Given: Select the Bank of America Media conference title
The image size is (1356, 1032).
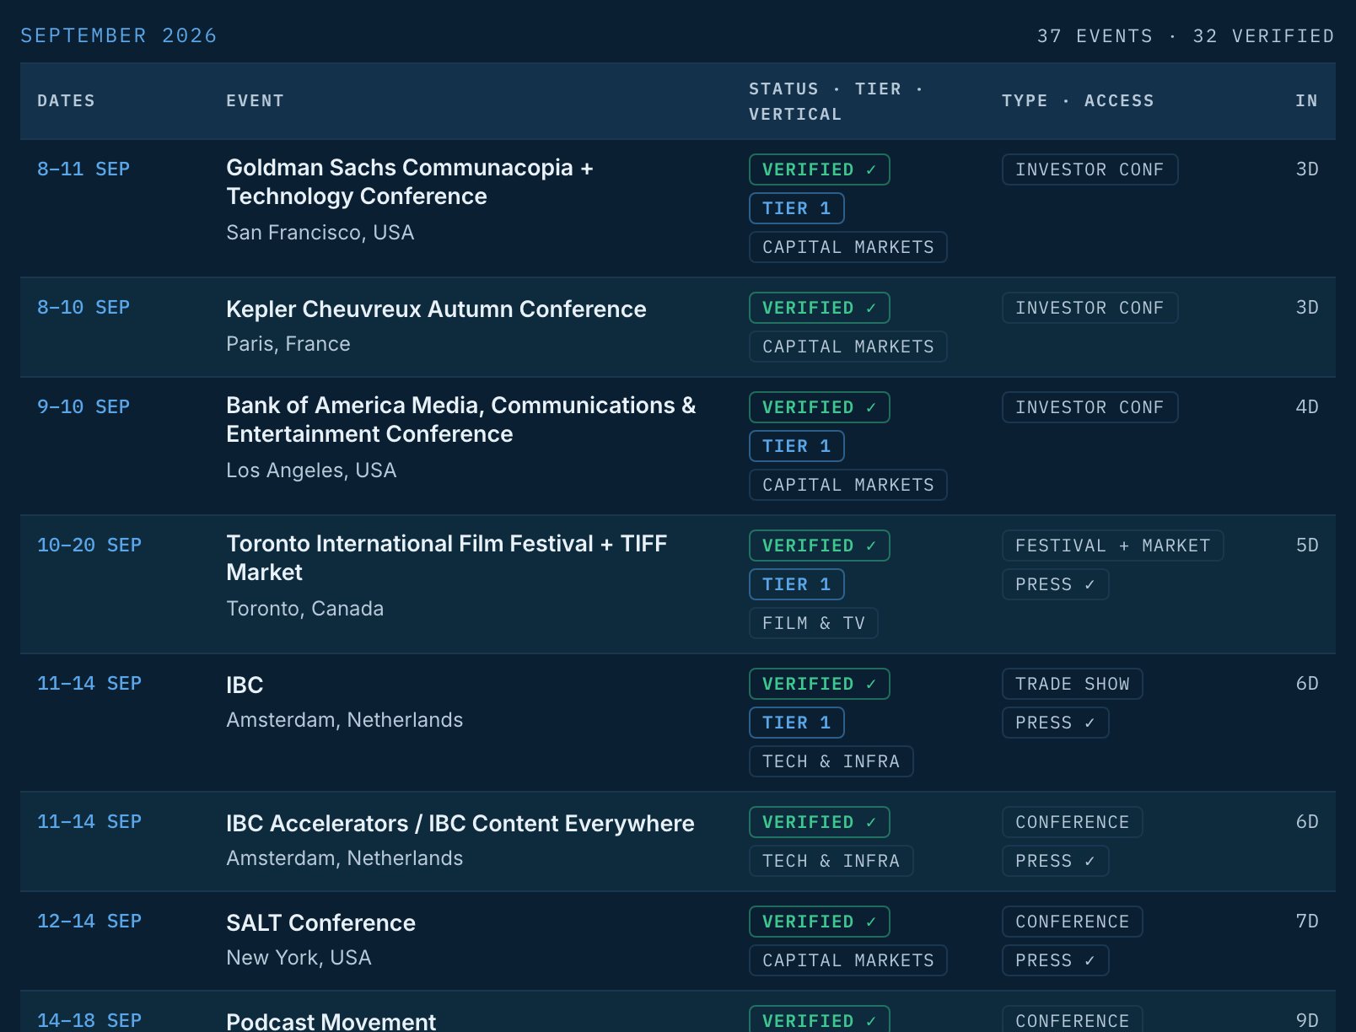Looking at the screenshot, I should click(461, 420).
